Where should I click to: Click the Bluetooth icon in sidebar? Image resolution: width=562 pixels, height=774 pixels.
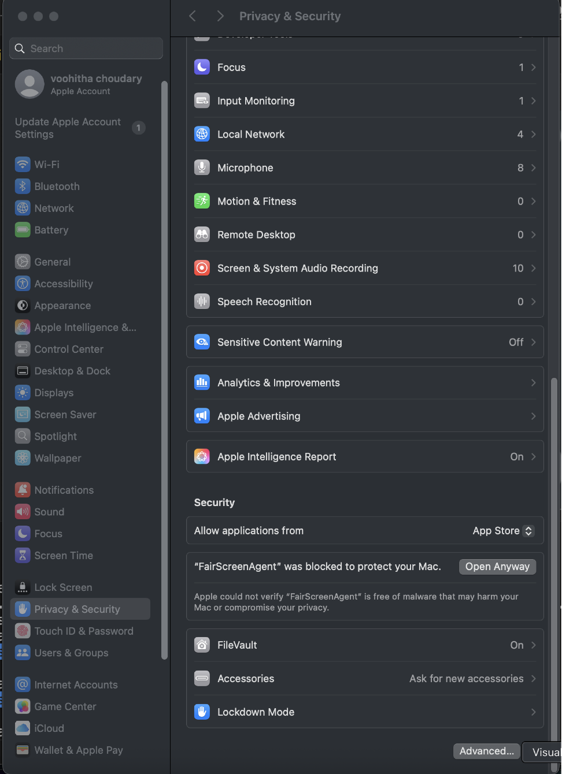23,187
